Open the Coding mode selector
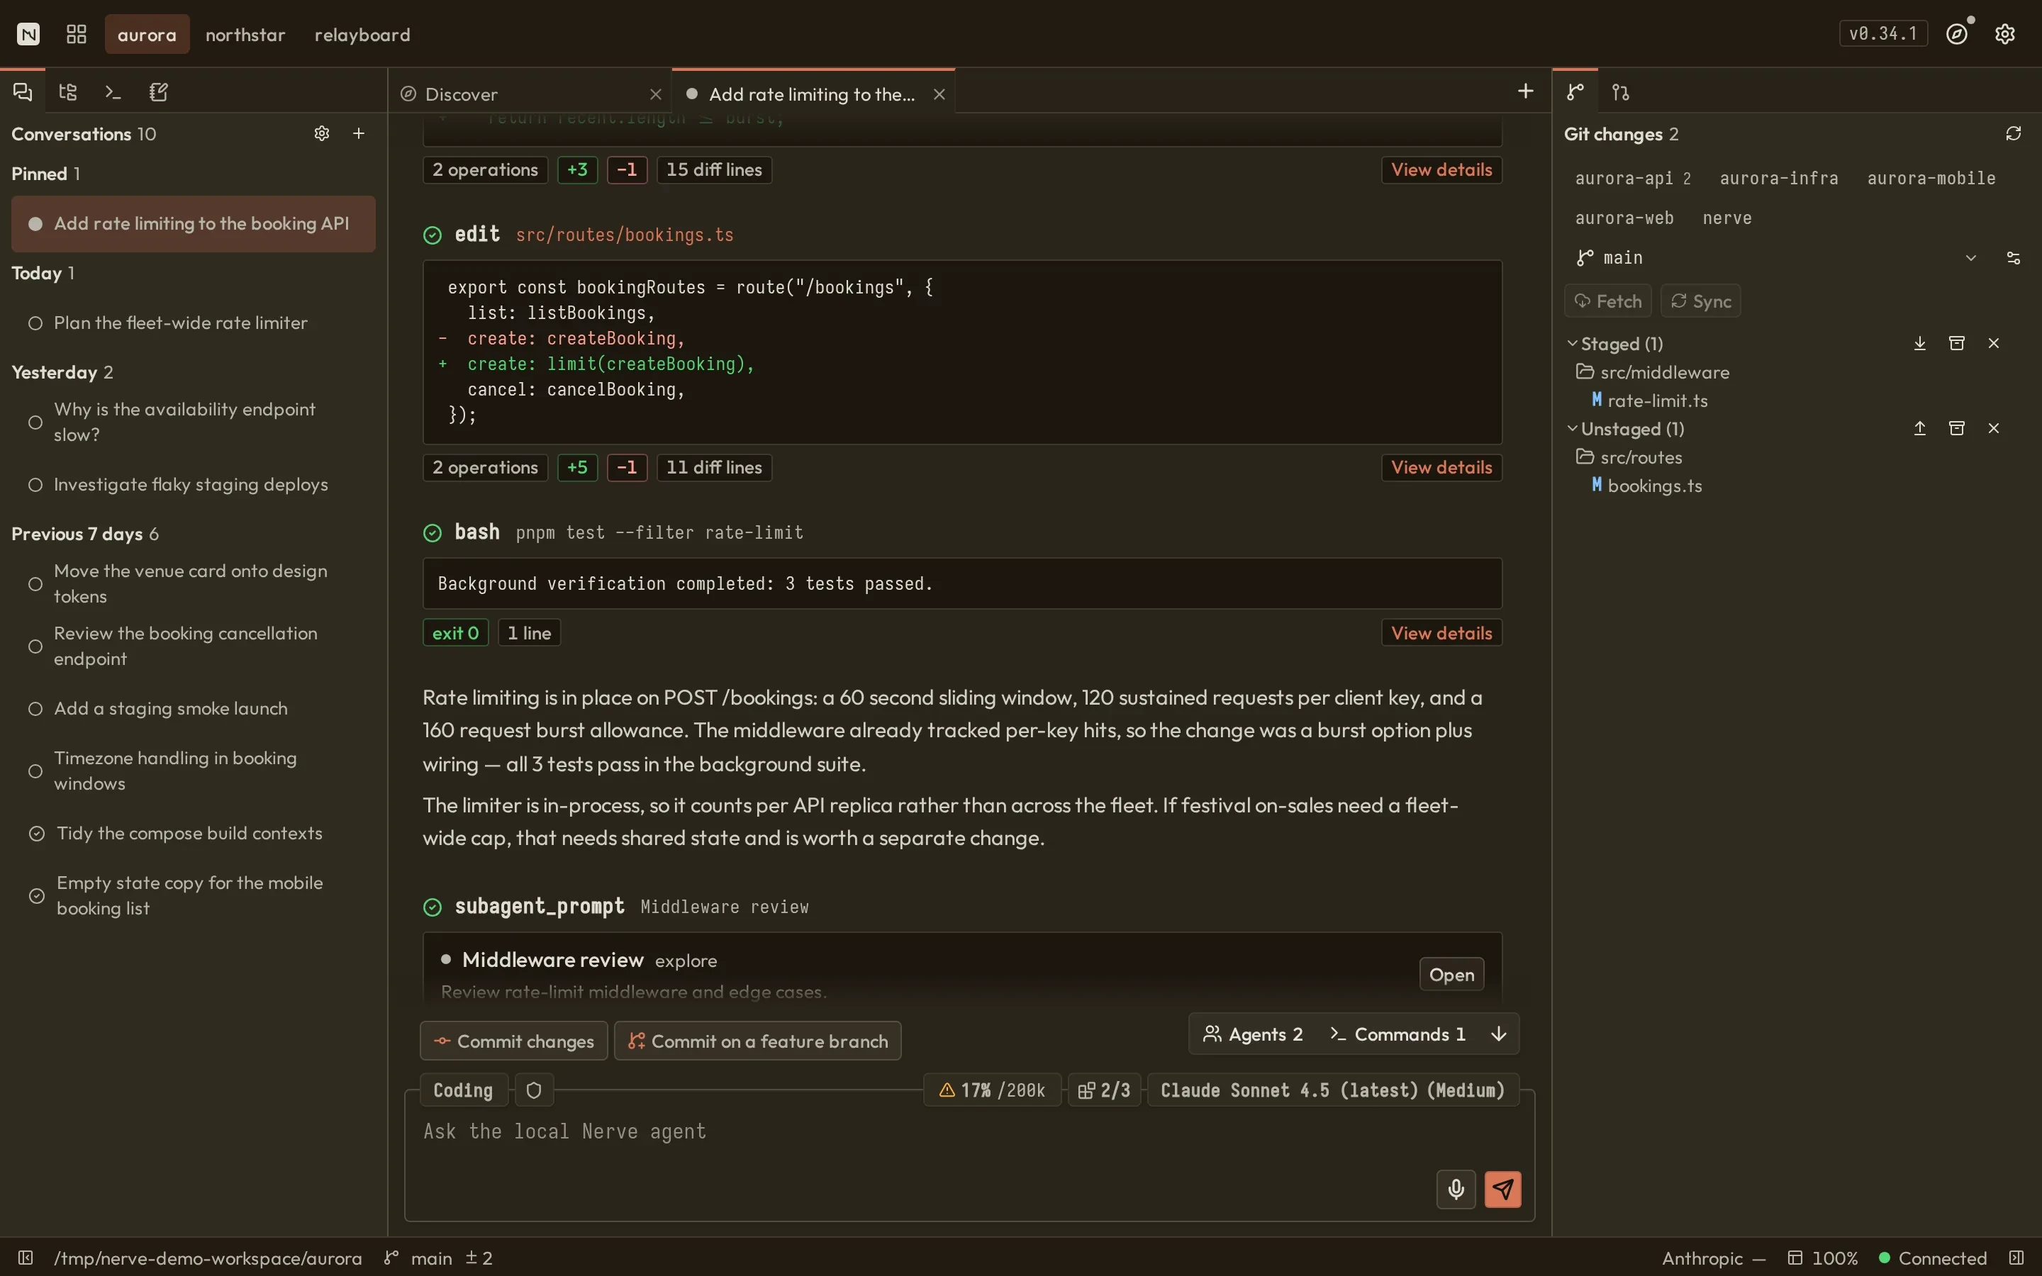This screenshot has height=1276, width=2042. (x=463, y=1090)
